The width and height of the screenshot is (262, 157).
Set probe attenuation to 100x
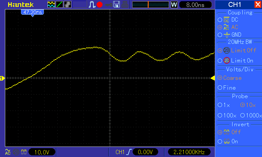pyautogui.click(x=220, y=115)
